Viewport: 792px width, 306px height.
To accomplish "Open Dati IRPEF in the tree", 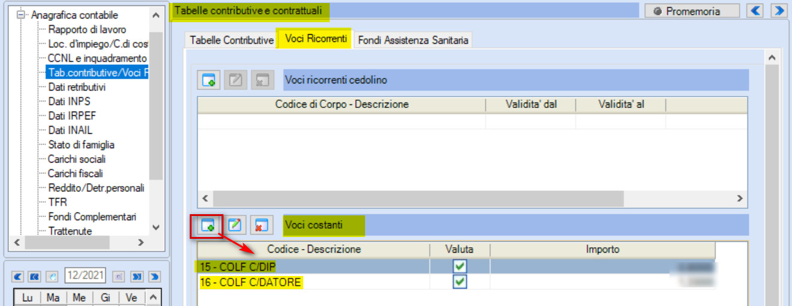I will 71,116.
